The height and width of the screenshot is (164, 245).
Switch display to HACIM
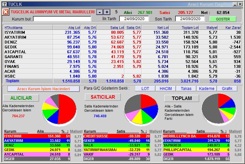tap(166, 89)
